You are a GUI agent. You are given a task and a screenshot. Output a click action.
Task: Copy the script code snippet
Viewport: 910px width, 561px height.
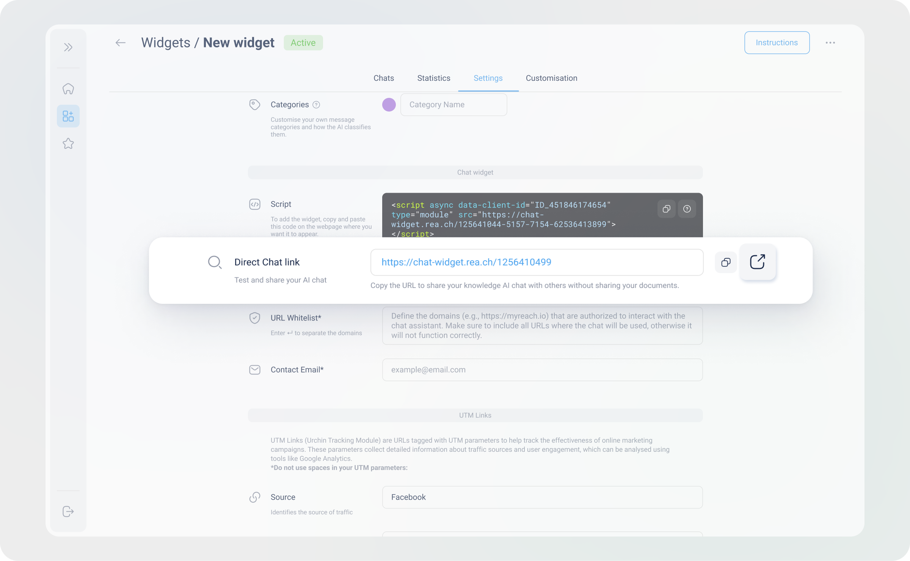666,209
